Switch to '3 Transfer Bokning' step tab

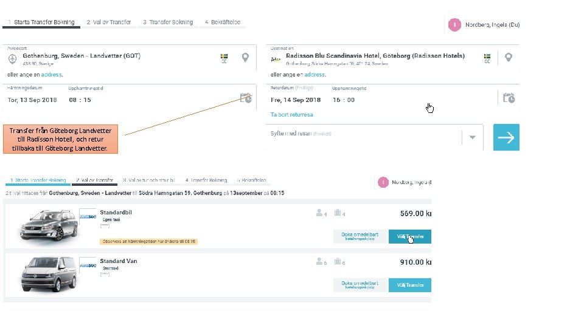point(168,22)
